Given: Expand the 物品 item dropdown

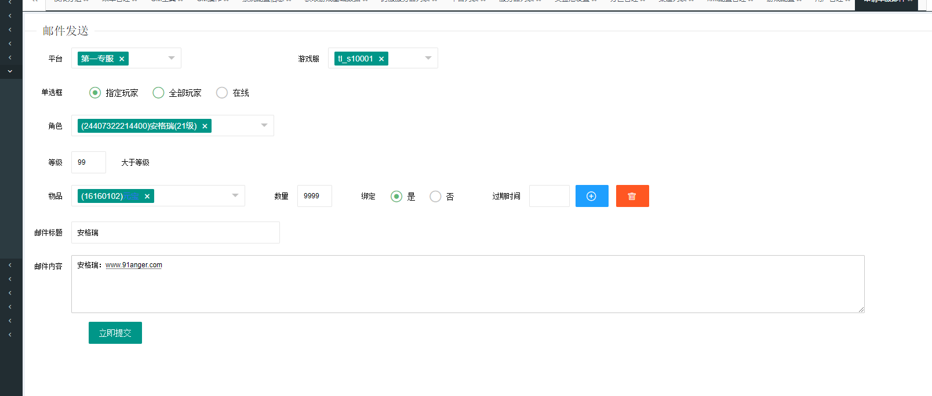Looking at the screenshot, I should pos(235,195).
